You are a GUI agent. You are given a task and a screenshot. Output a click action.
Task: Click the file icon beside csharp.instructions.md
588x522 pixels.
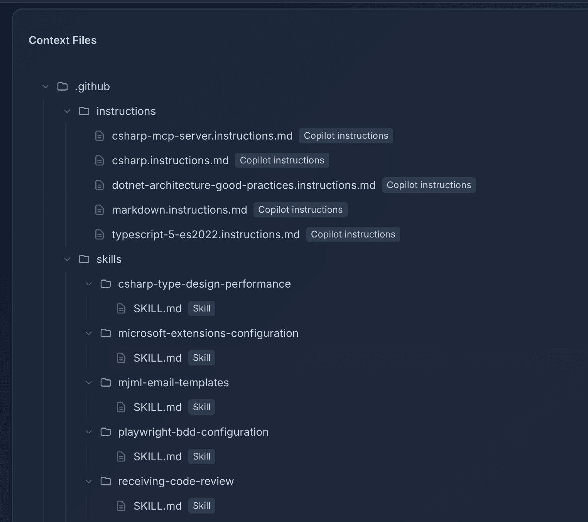[x=100, y=160]
